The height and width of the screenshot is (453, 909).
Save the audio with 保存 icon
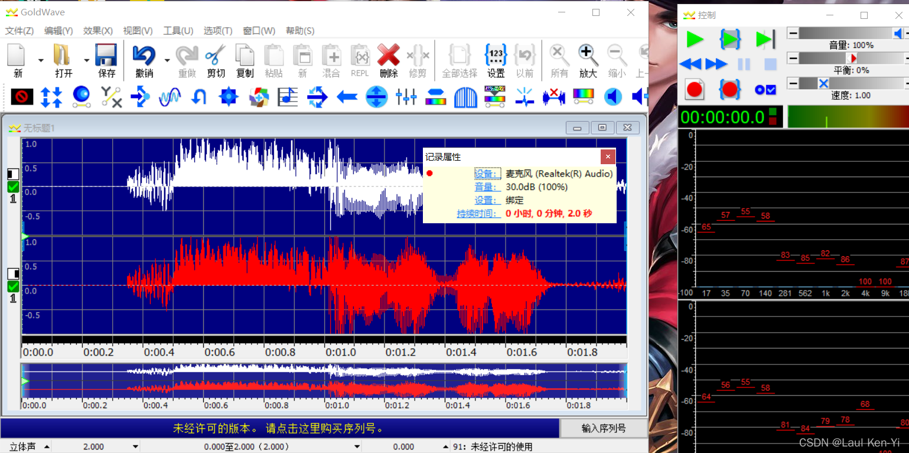(x=106, y=55)
